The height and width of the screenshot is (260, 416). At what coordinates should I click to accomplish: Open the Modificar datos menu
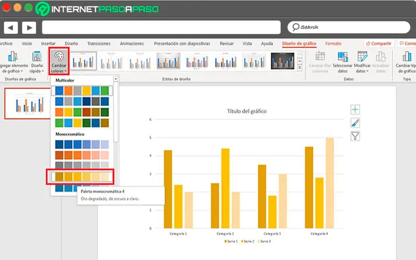pyautogui.click(x=362, y=62)
